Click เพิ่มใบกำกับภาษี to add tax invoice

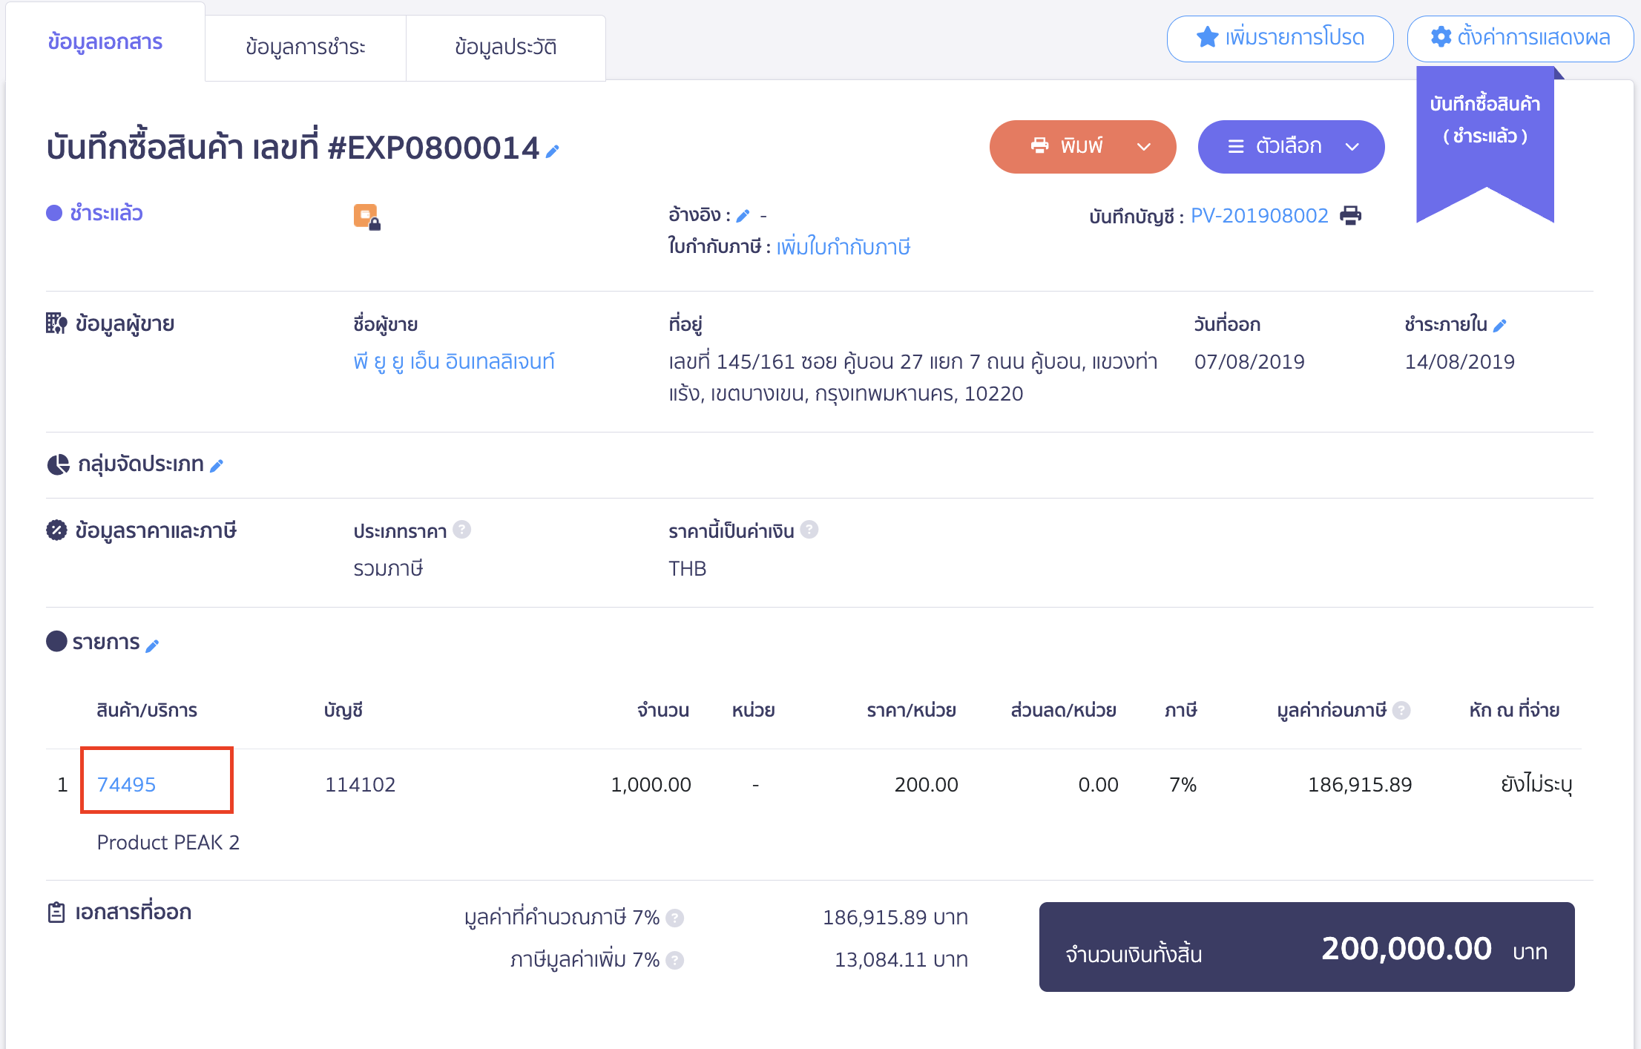point(843,246)
